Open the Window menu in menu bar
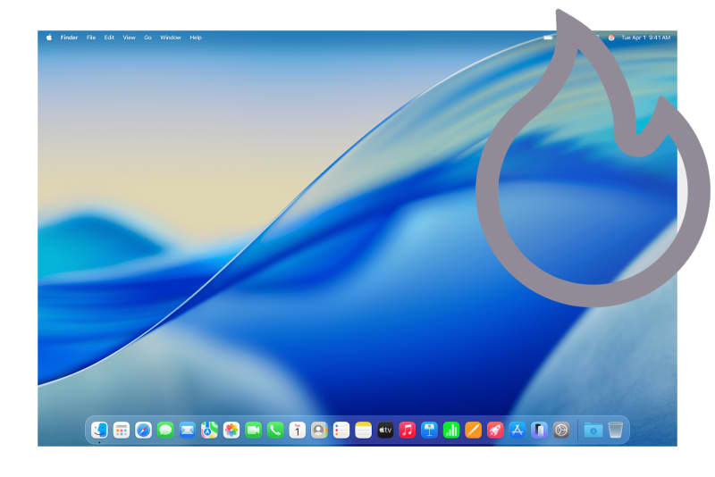715x477 pixels. pos(170,38)
